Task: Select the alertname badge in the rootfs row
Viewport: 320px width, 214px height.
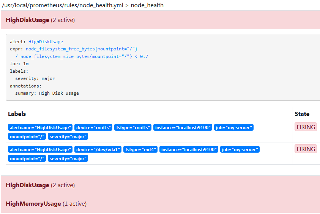Action: pos(40,128)
